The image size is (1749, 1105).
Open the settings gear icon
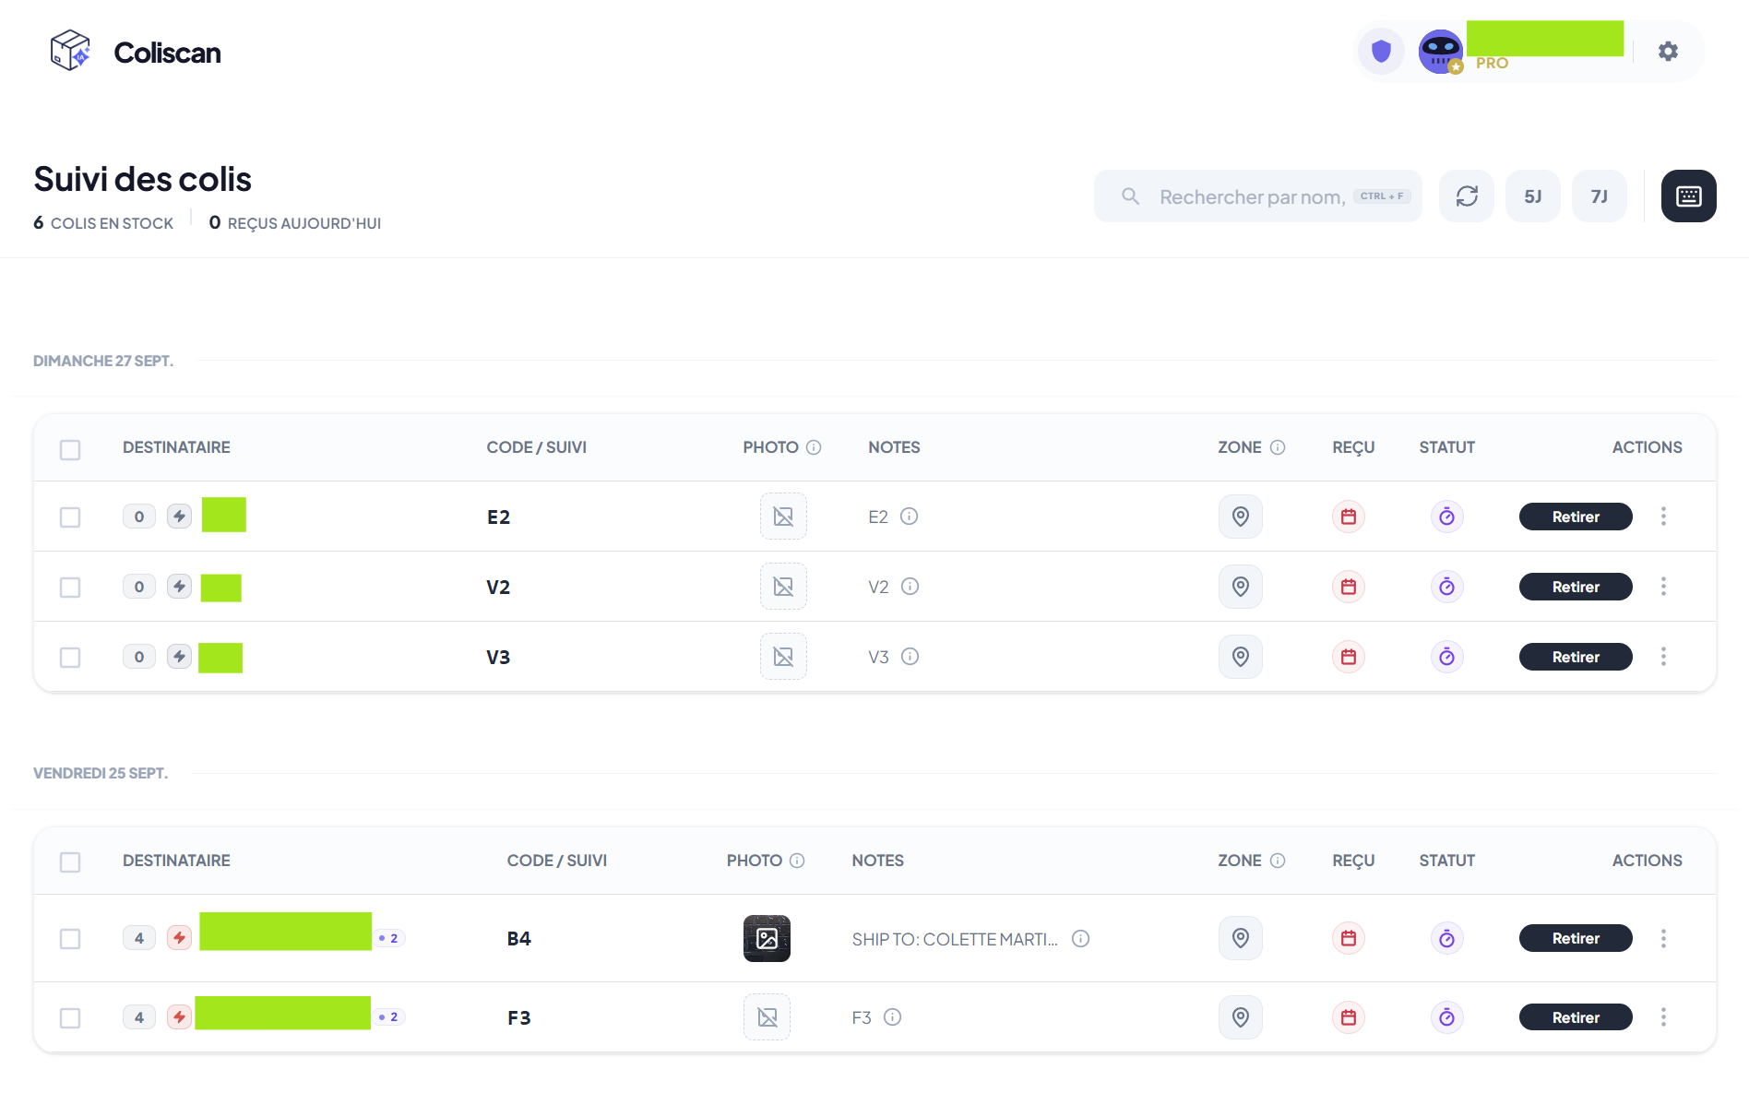point(1668,51)
